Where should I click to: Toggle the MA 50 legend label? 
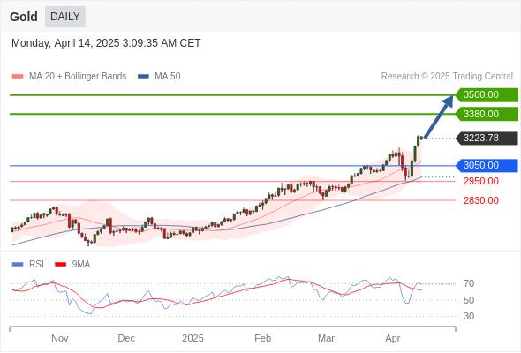[168, 77]
